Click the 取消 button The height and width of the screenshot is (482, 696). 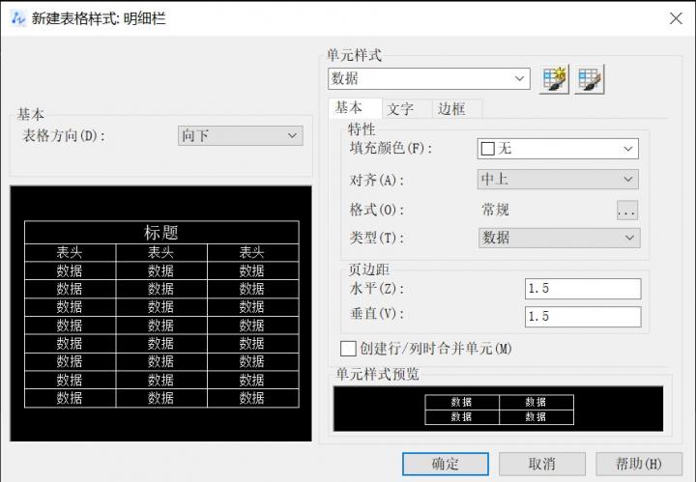point(541,464)
